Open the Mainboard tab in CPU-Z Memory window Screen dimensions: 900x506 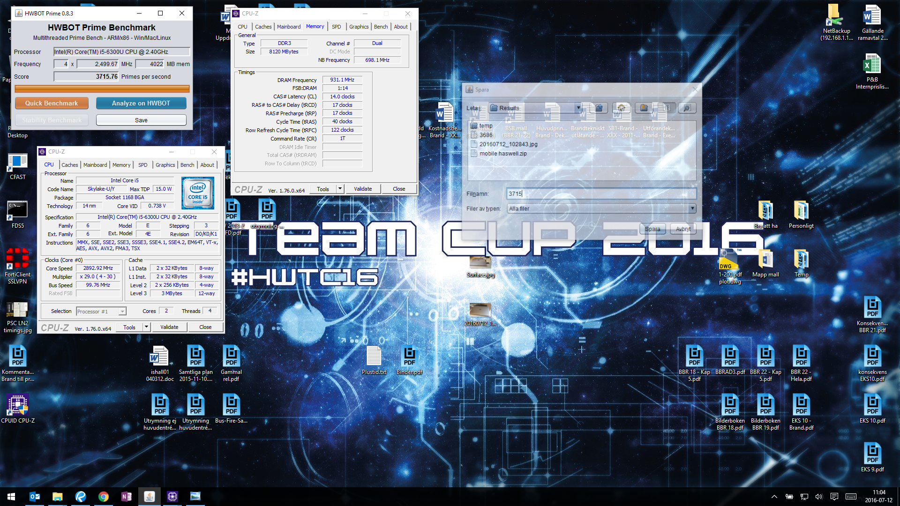click(x=289, y=27)
